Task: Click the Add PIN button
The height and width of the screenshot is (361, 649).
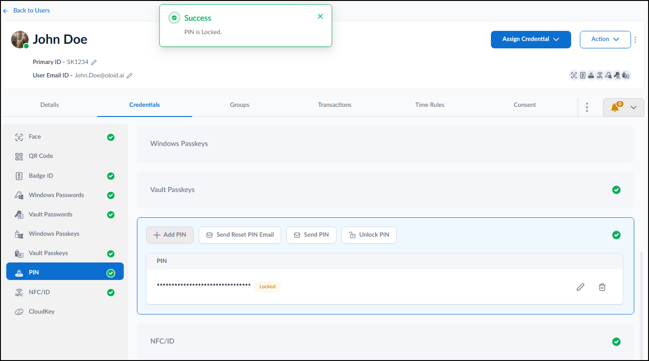Action: tap(170, 235)
